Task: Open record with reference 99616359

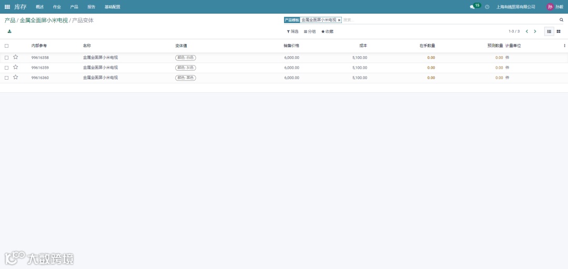Action: [x=40, y=68]
